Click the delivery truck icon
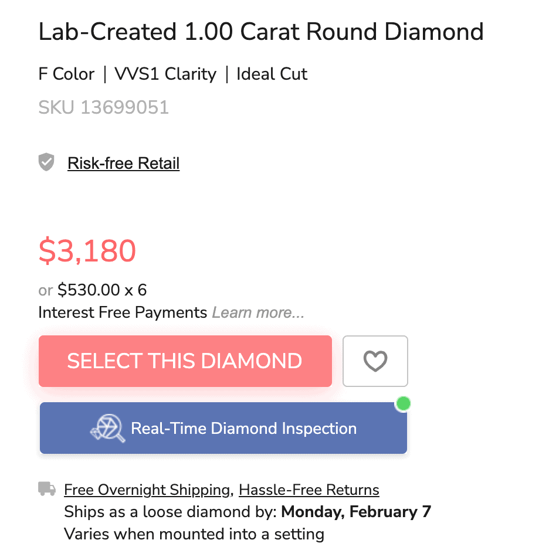 click(47, 488)
